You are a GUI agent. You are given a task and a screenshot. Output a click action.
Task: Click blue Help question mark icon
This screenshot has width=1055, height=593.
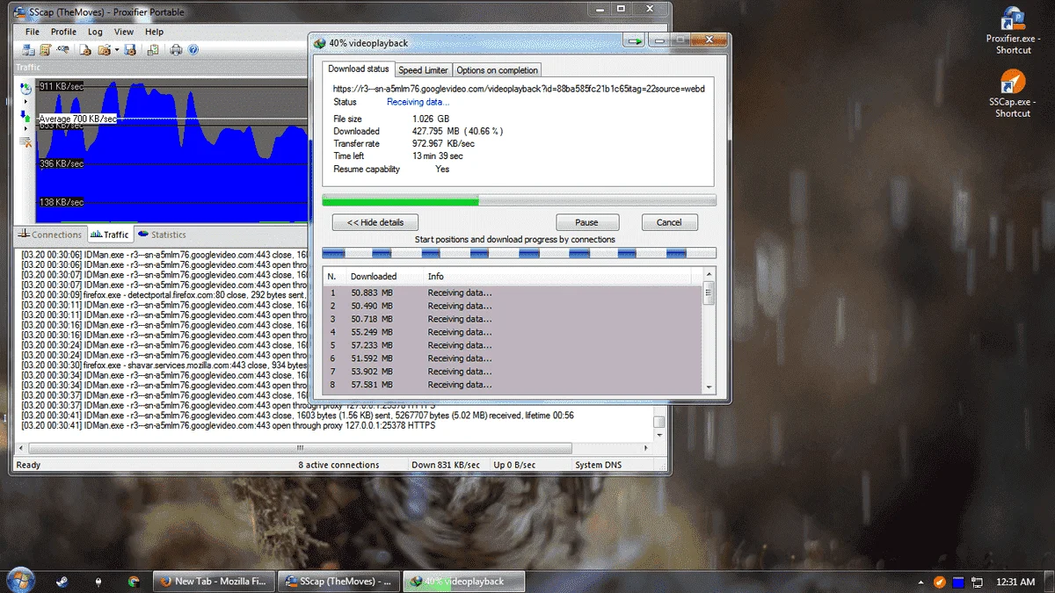(193, 50)
